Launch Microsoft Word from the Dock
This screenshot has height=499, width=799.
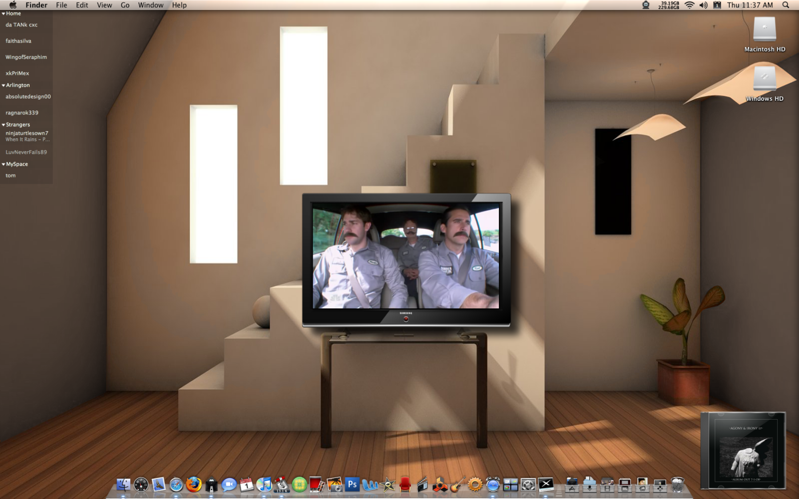(370, 484)
